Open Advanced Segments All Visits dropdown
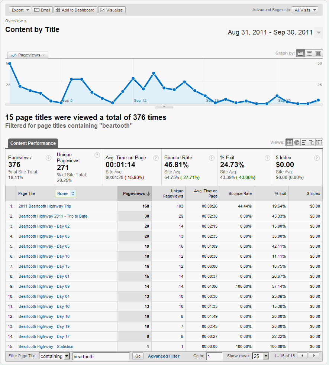329x365 pixels. pos(305,10)
